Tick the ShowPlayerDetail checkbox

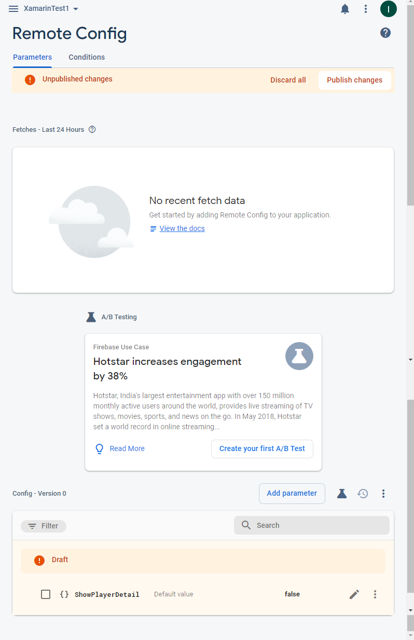[x=46, y=594]
